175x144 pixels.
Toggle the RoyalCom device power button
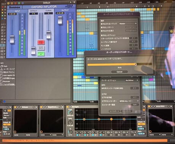pos(41,107)
